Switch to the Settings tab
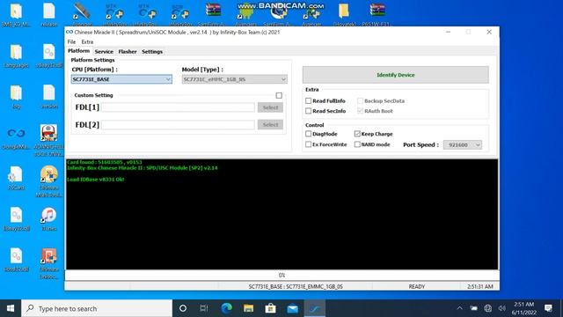This screenshot has width=563, height=317. point(152,51)
